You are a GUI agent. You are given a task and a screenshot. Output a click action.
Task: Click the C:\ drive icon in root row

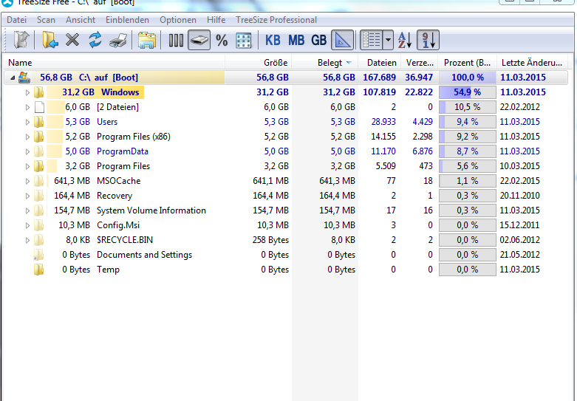tap(24, 78)
